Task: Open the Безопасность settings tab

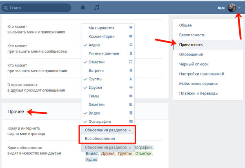Action: click(x=192, y=35)
